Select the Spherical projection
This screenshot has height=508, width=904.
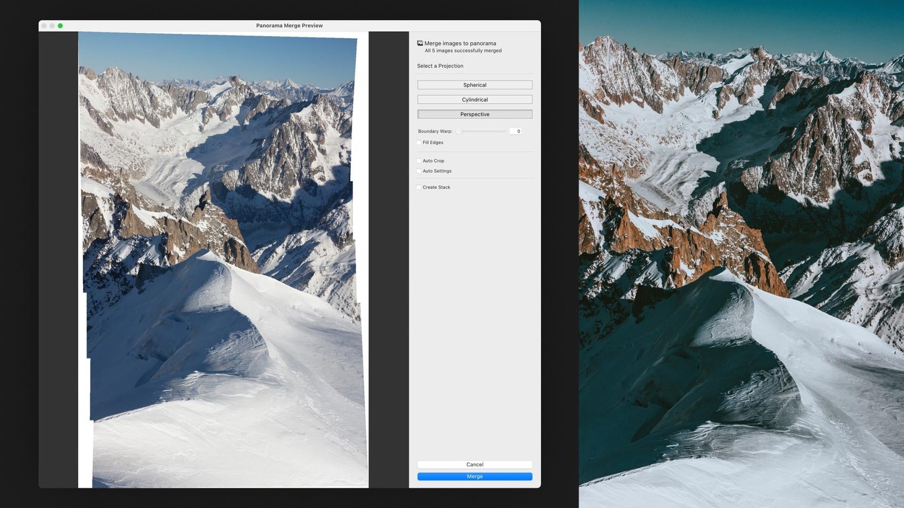pos(474,85)
